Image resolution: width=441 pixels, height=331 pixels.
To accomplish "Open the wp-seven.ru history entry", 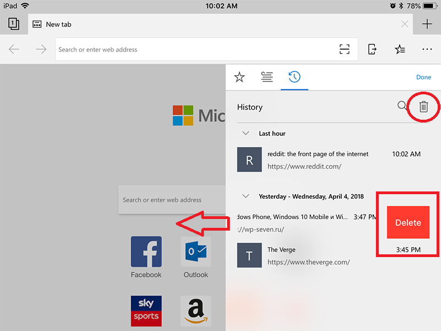I will pos(306,223).
